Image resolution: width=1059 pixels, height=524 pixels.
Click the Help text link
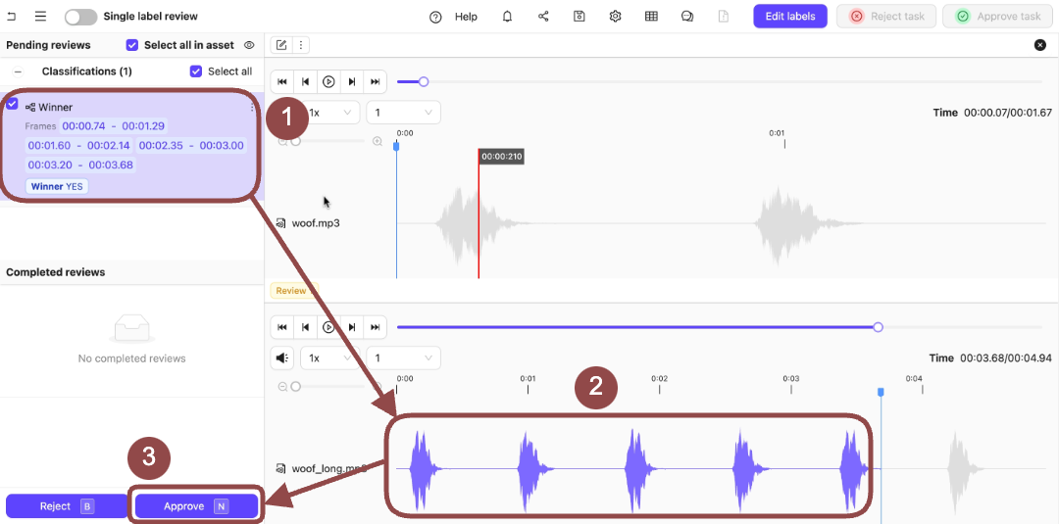coord(466,17)
